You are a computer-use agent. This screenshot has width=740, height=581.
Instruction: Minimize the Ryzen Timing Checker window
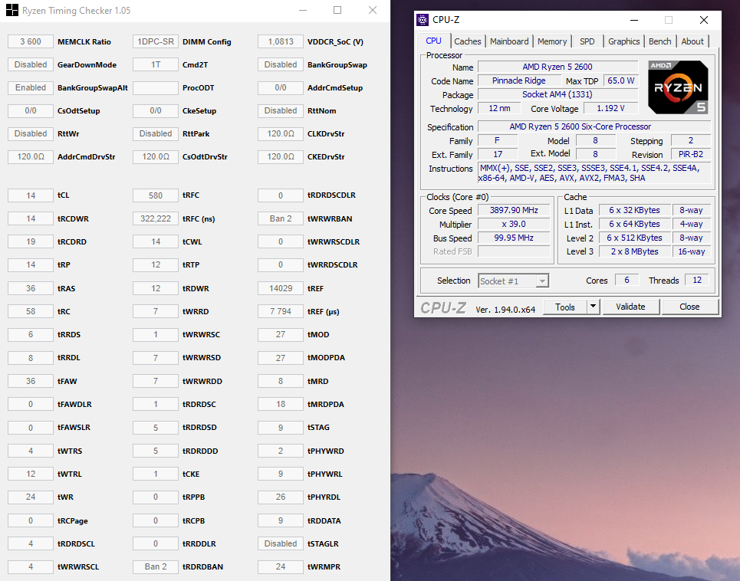[x=303, y=11]
